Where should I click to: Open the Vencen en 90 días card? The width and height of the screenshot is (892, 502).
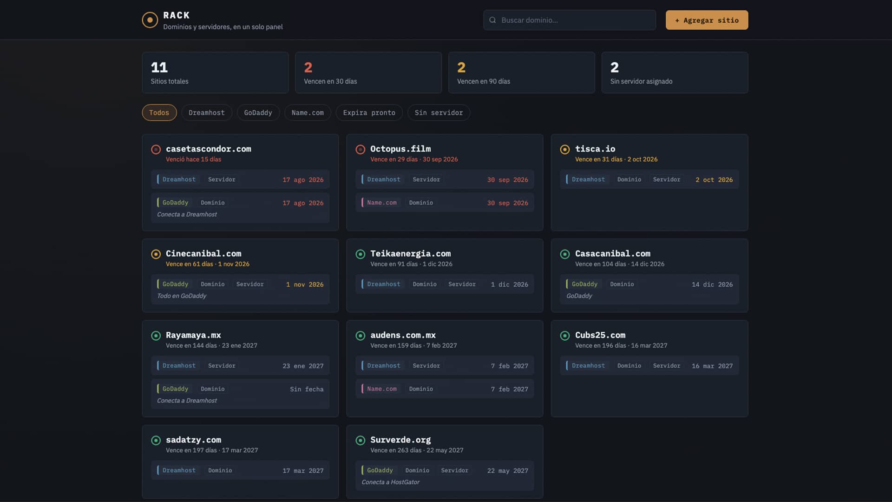tap(522, 73)
